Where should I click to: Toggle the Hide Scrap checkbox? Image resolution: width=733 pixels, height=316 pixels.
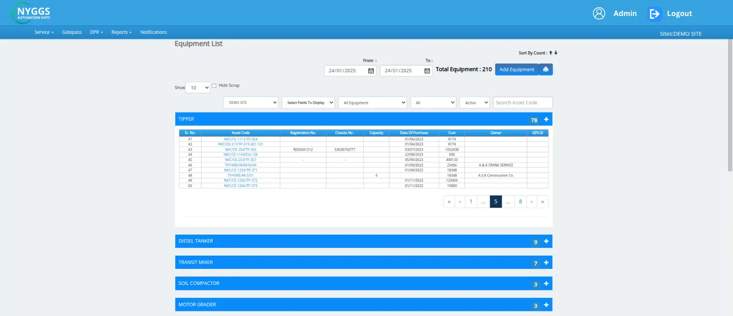tap(214, 86)
